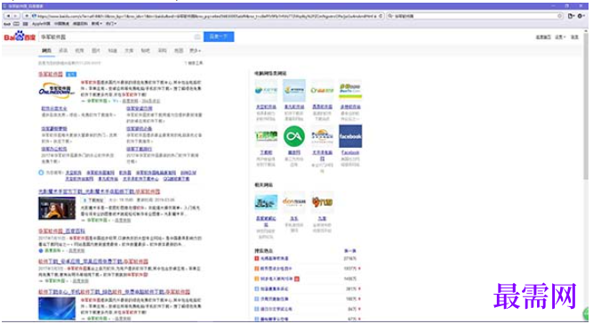Screen dimensions: 593x324
Task: Click the Apple中国 bookmark
Action: (x=41, y=23)
